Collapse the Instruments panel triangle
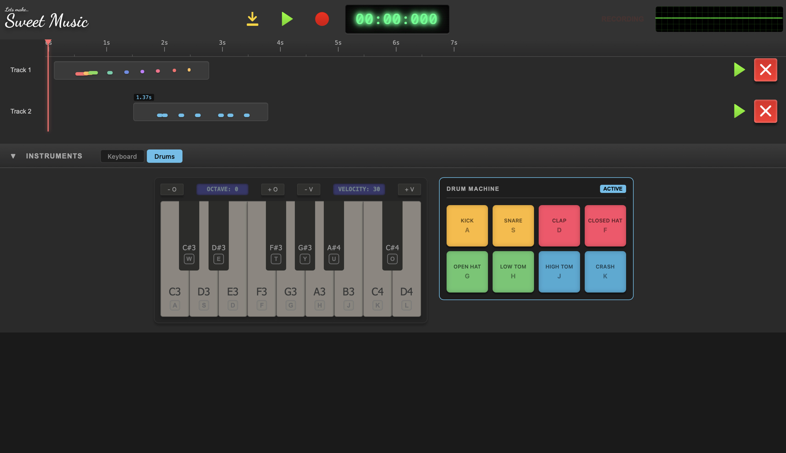 point(13,156)
